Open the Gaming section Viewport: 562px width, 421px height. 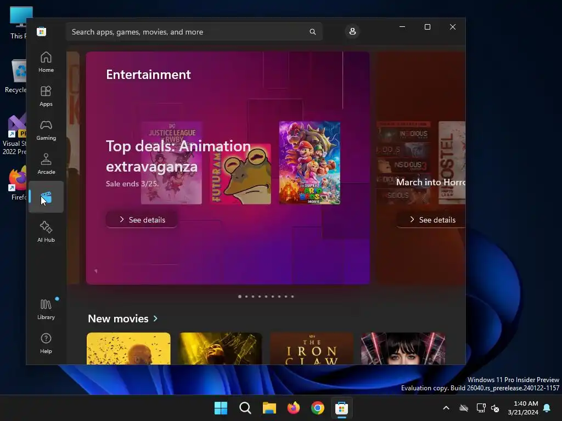point(46,130)
